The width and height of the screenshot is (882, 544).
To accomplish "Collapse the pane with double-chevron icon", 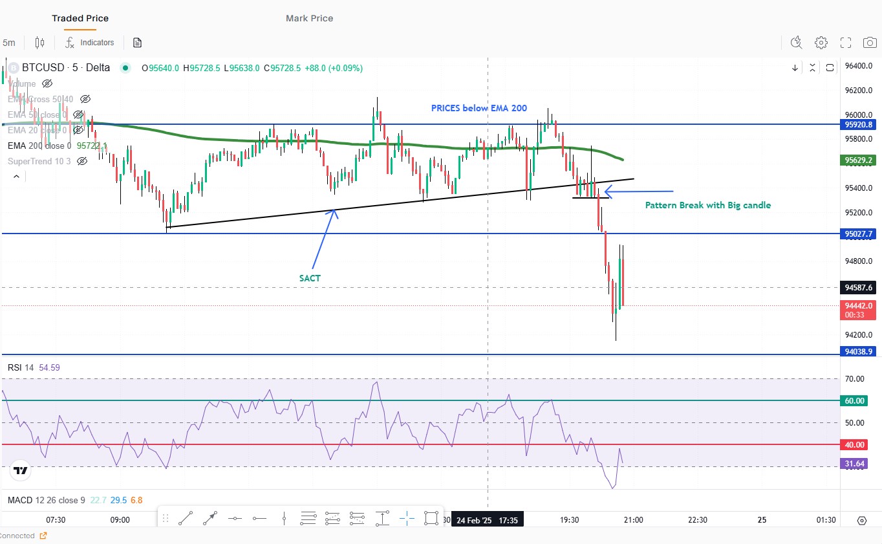I will coord(812,67).
